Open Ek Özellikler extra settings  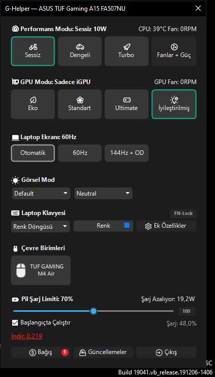[166, 226]
